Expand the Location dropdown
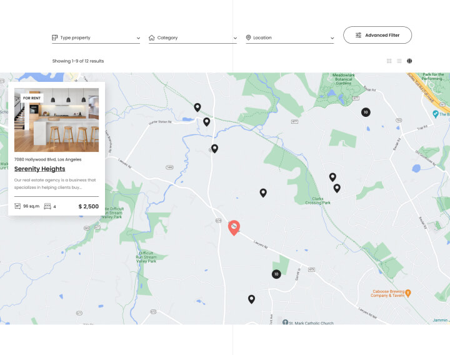 click(290, 38)
